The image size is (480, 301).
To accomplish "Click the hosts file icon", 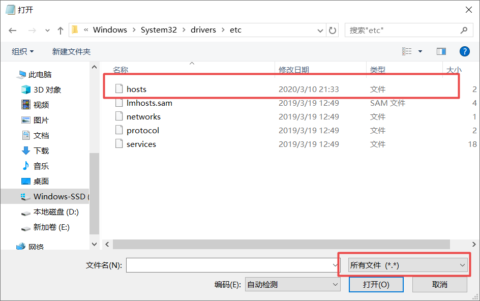I will (119, 89).
